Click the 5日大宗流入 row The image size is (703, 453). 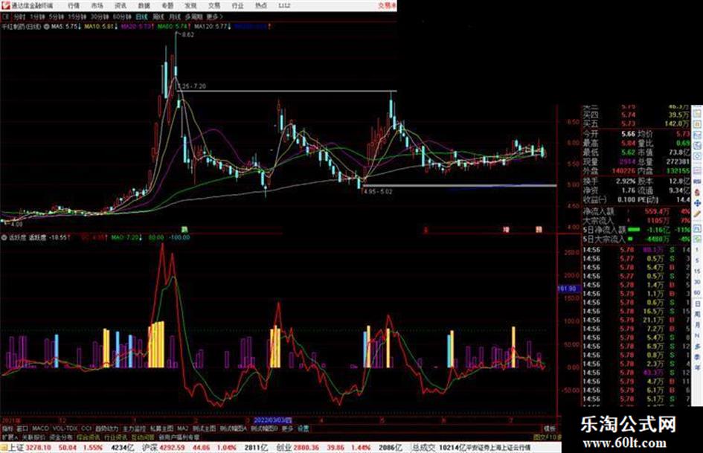point(637,239)
